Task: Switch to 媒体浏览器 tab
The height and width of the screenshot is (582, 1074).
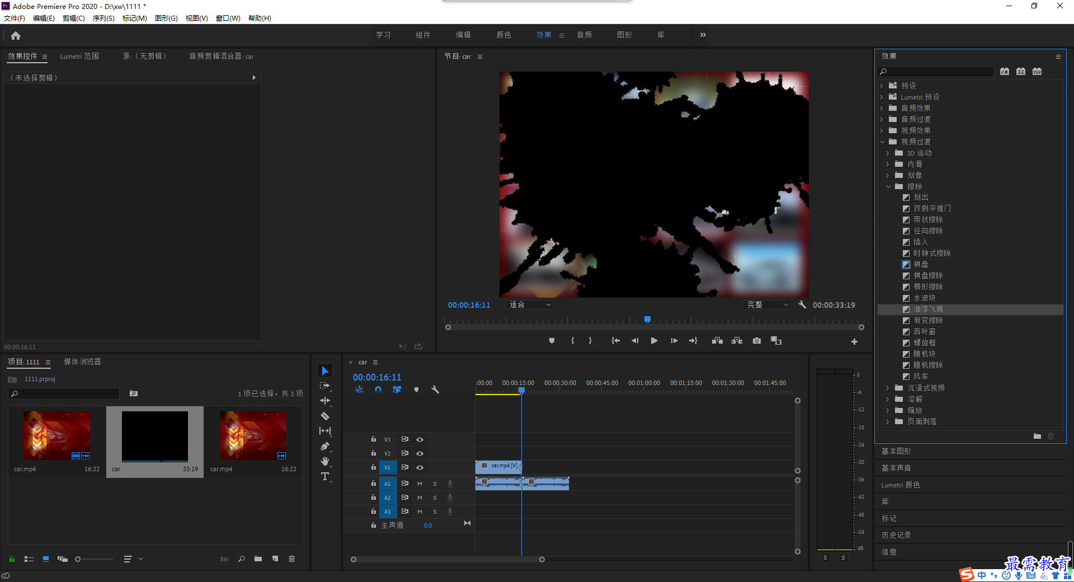Action: point(82,362)
